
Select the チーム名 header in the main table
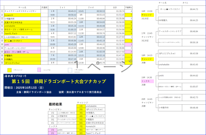point(22,6)
